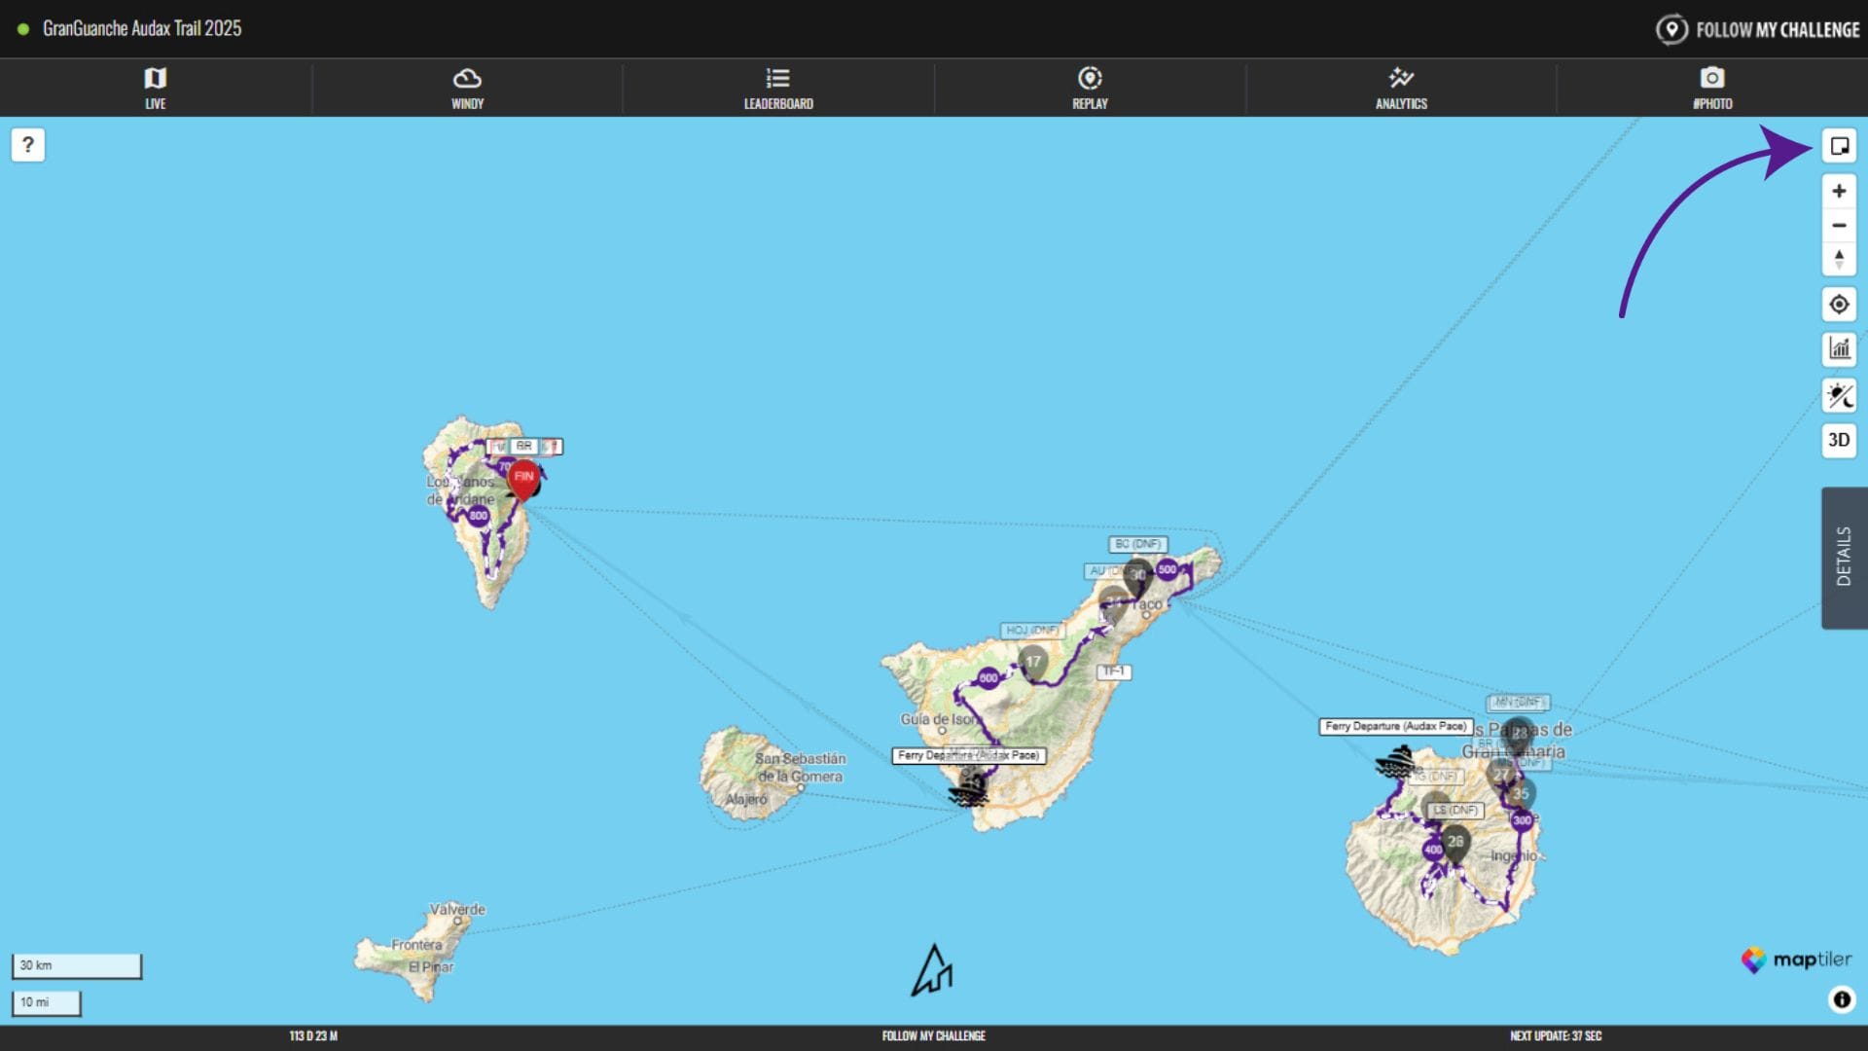Open the REPLAY tab
This screenshot has height=1051, width=1868.
tap(1090, 88)
